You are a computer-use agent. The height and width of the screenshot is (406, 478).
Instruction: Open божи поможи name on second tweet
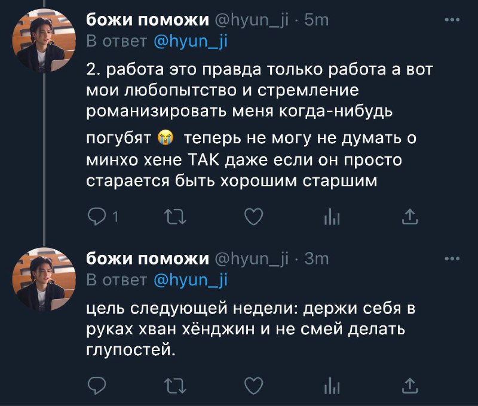point(148,259)
